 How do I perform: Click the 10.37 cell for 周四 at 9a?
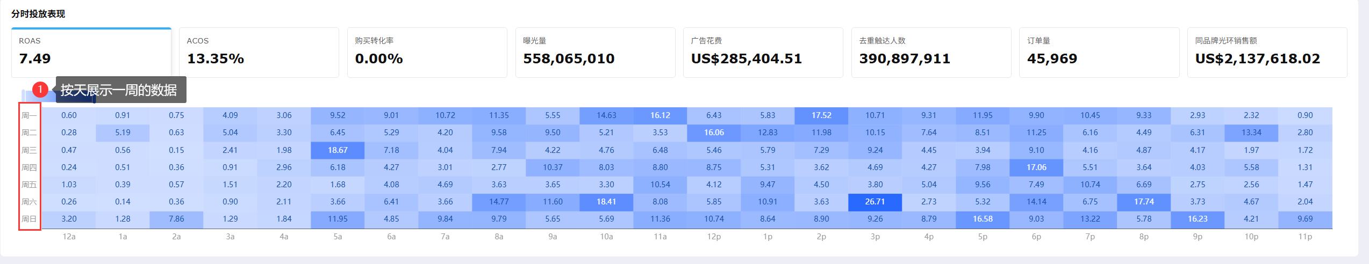coord(553,167)
